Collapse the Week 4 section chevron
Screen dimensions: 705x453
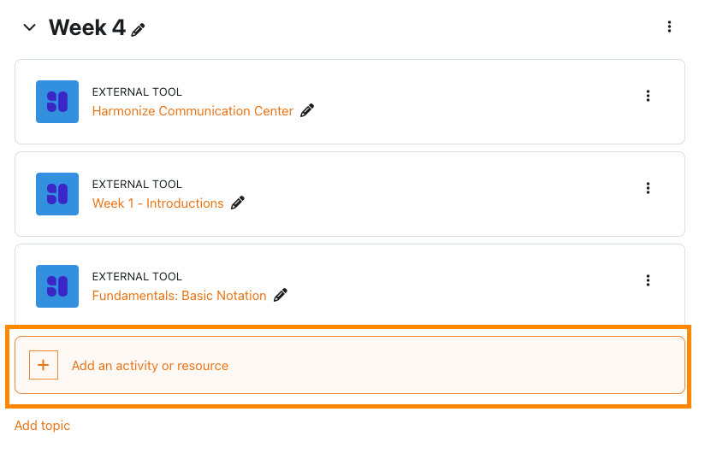[x=30, y=27]
